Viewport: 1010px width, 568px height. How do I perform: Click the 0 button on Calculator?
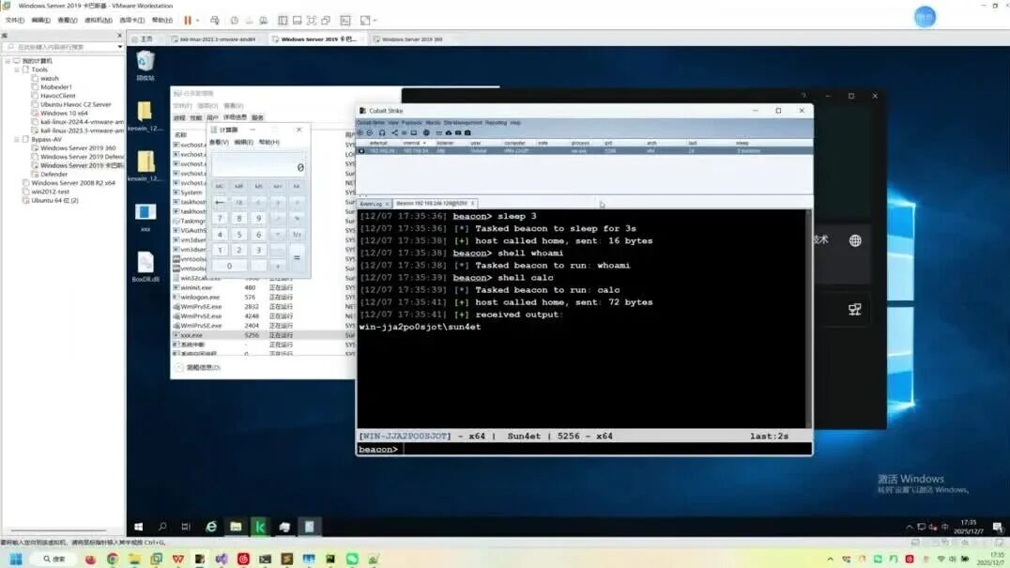pos(229,266)
